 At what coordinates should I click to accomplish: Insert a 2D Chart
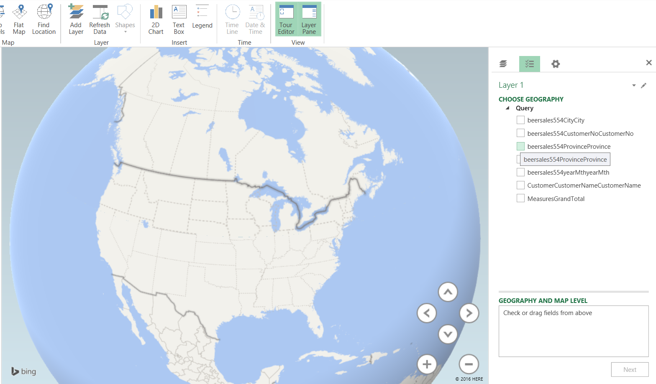click(156, 19)
